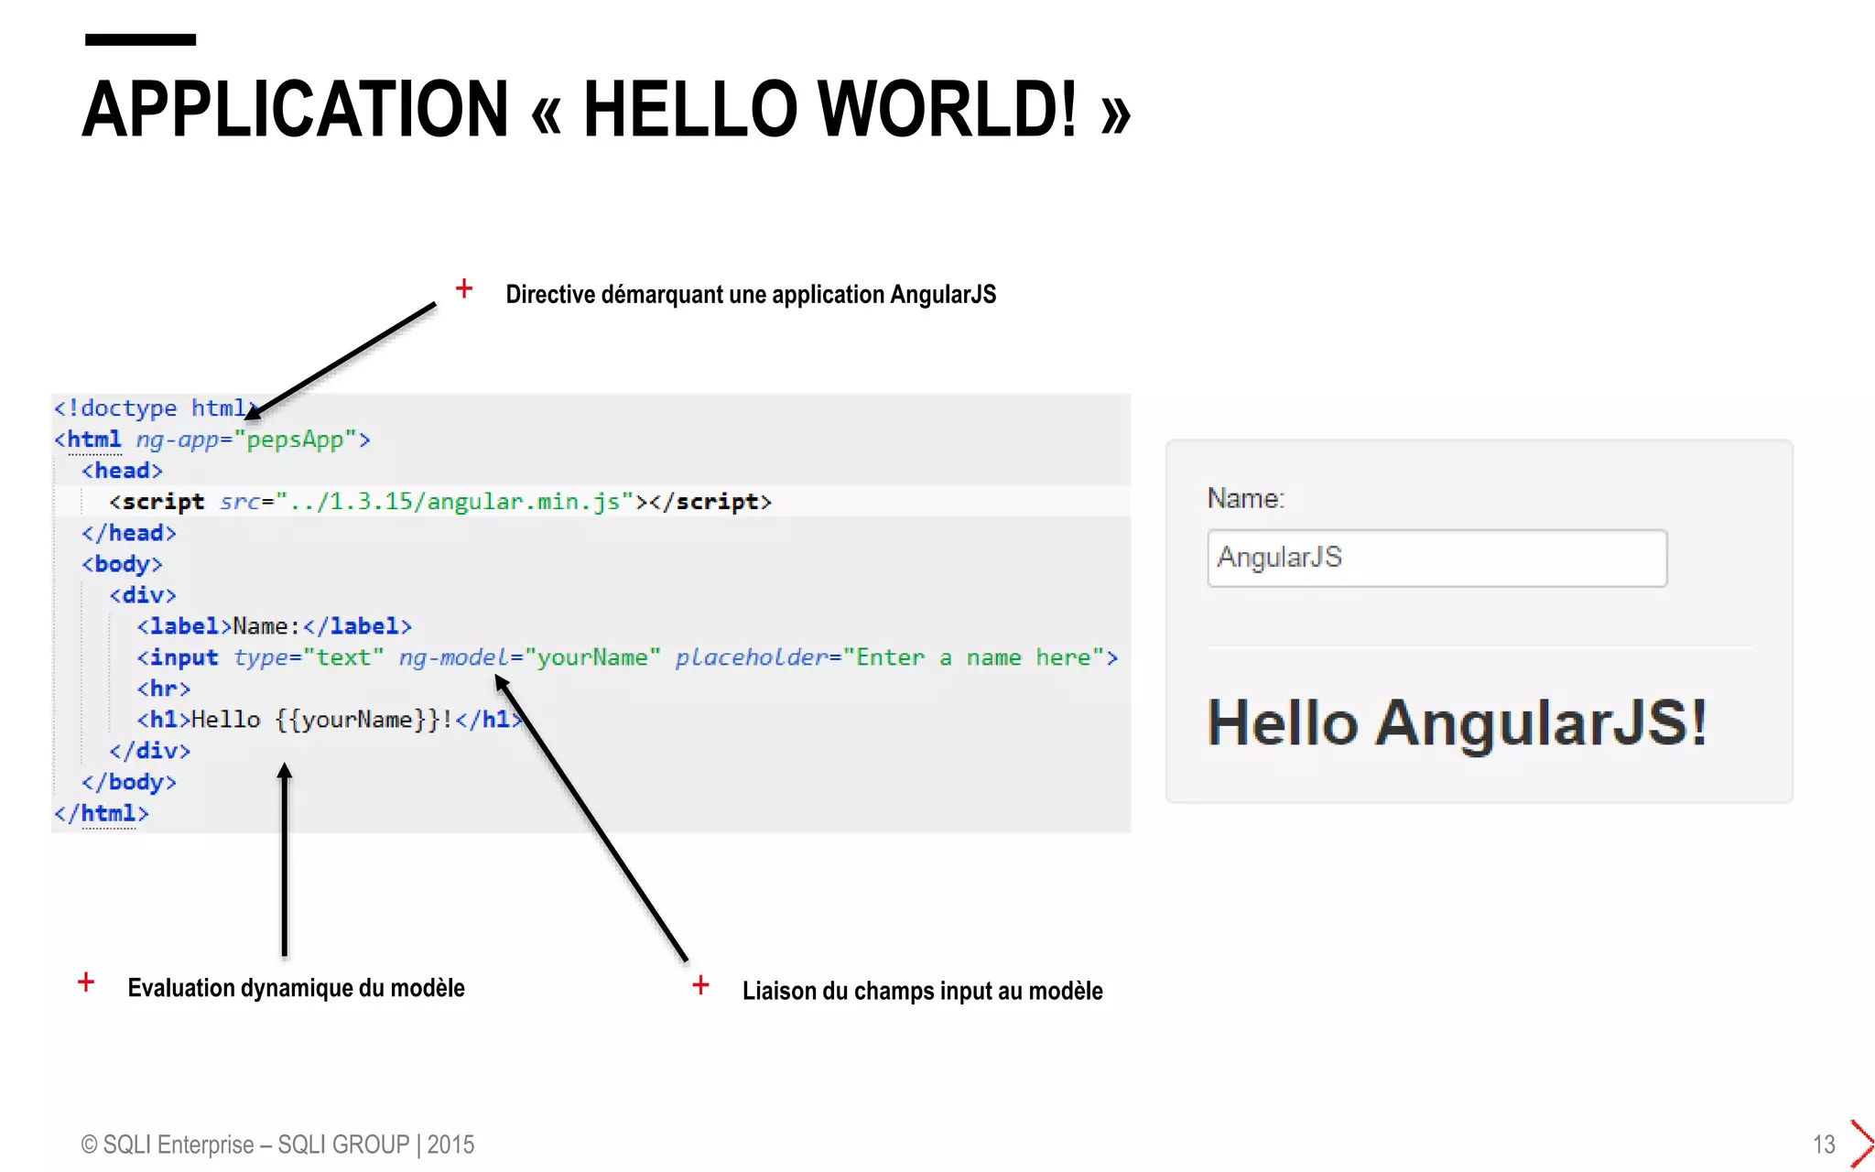
Task: Click the placeholder="Enter a name here" attribute
Action: [x=889, y=657]
